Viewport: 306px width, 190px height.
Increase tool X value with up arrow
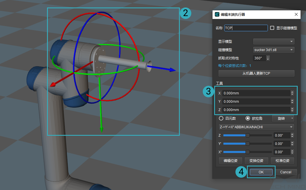click(292, 92)
